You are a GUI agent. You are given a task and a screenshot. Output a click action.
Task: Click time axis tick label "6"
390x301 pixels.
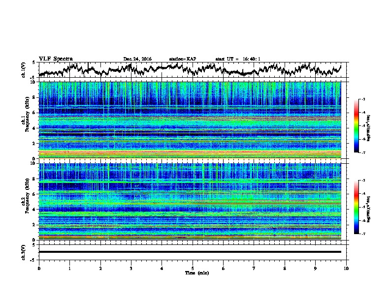224,269
